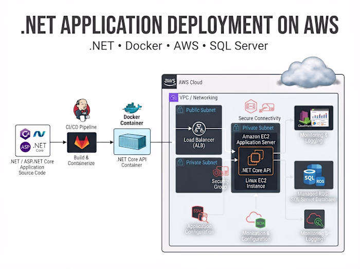Click the red arrow connectivity icon

pos(267,108)
